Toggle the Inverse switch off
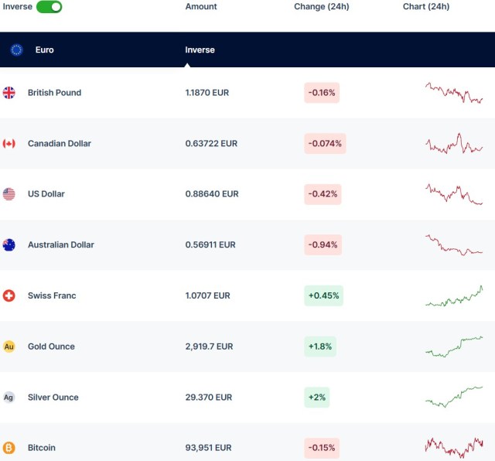Image resolution: width=495 pixels, height=461 pixels. point(49,7)
